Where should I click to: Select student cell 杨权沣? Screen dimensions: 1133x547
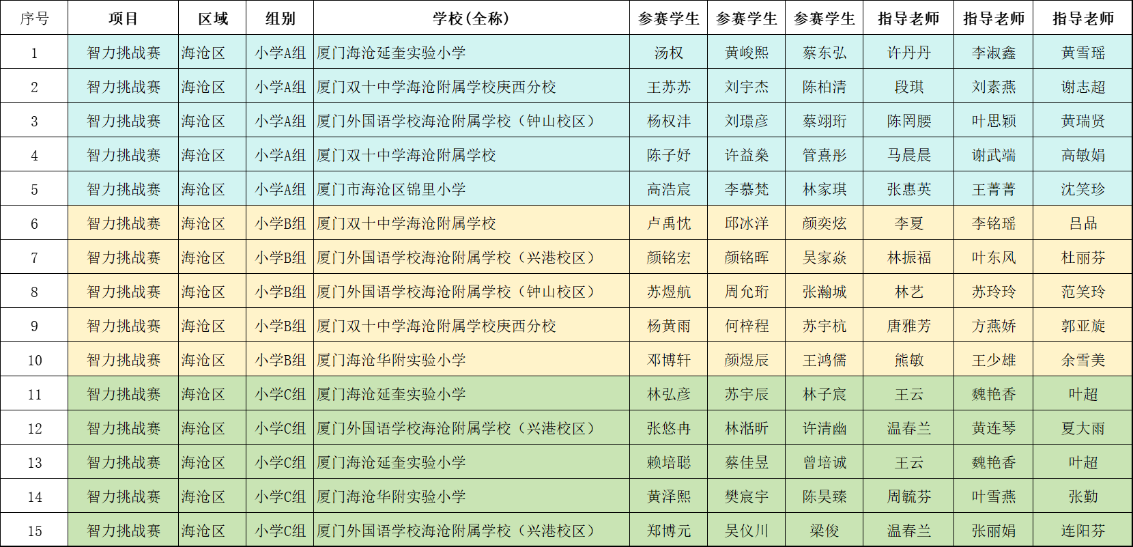coord(669,121)
